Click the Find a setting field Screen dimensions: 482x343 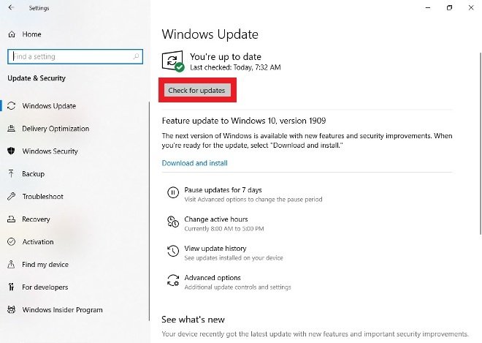tap(75, 56)
